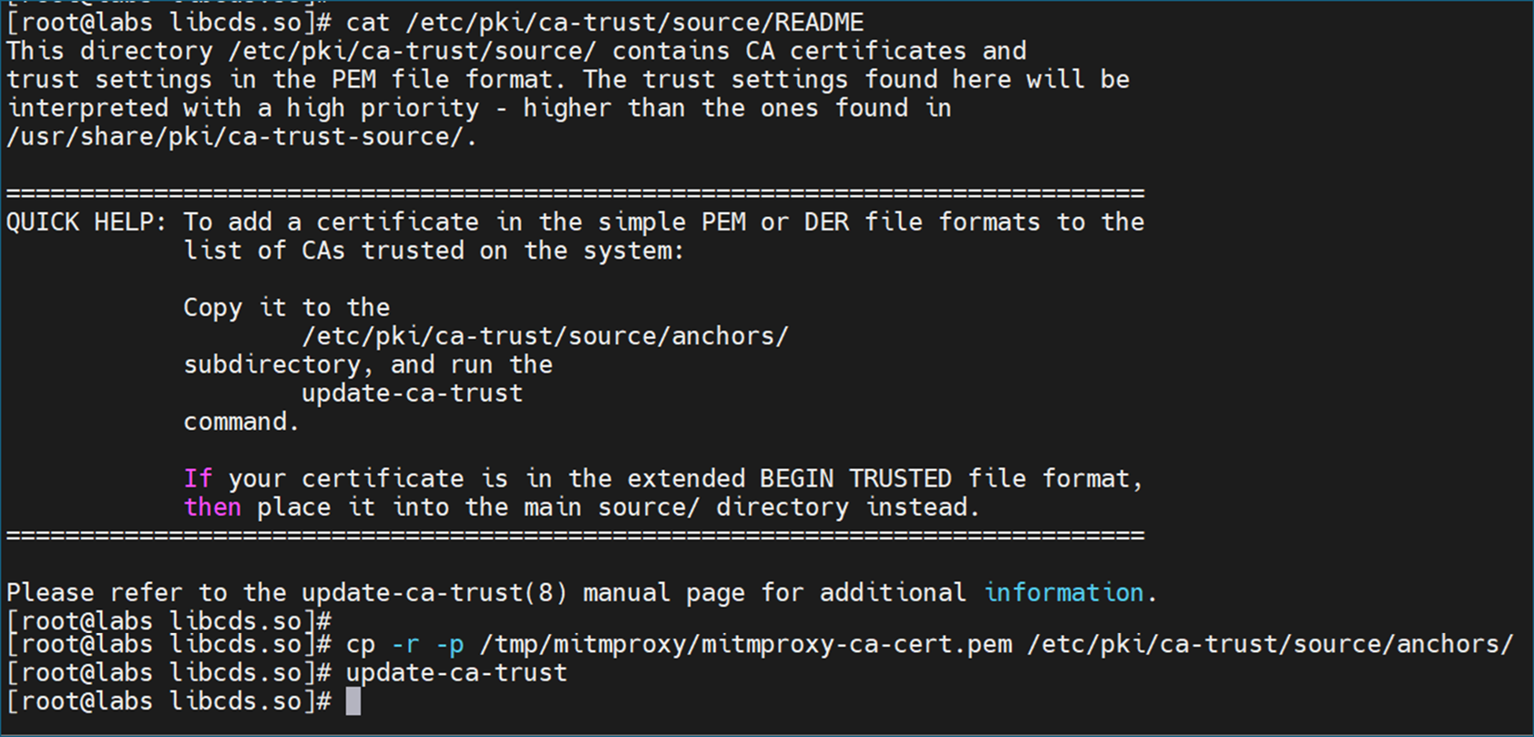Click the cyan word "information"
This screenshot has height=737, width=1534.
tap(1063, 593)
